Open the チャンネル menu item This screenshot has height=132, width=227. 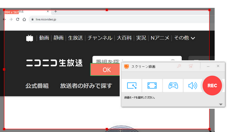[100, 38]
